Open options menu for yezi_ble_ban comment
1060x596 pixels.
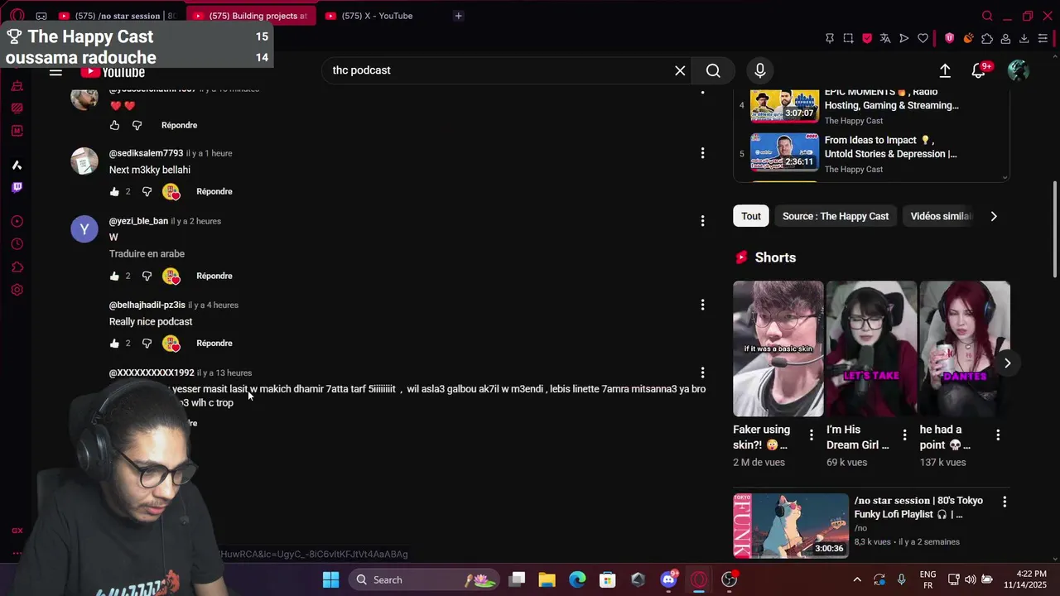point(702,221)
